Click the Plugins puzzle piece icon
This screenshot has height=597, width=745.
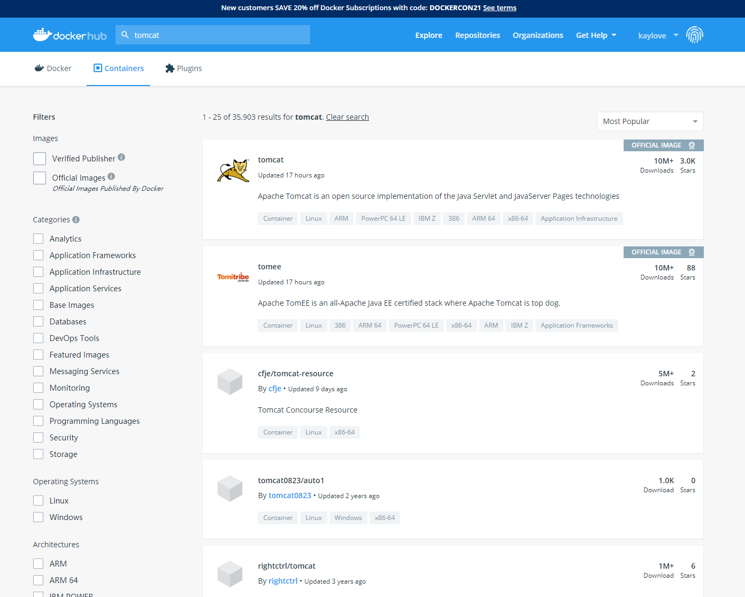[170, 68]
